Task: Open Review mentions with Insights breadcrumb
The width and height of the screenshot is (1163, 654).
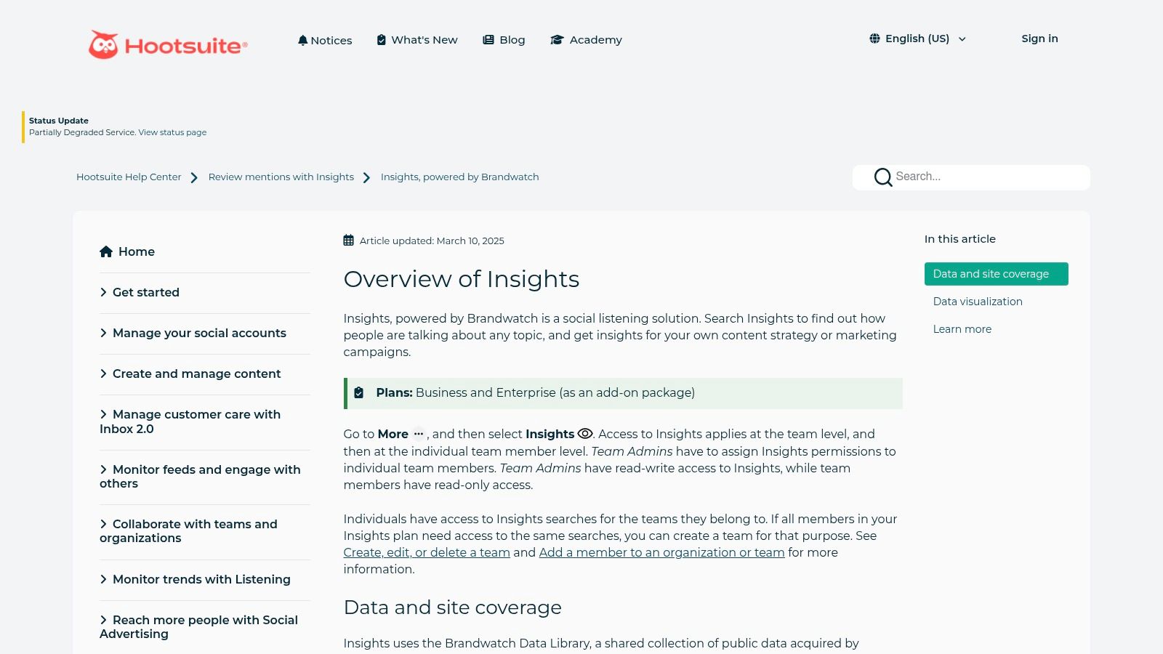Action: coord(281,177)
